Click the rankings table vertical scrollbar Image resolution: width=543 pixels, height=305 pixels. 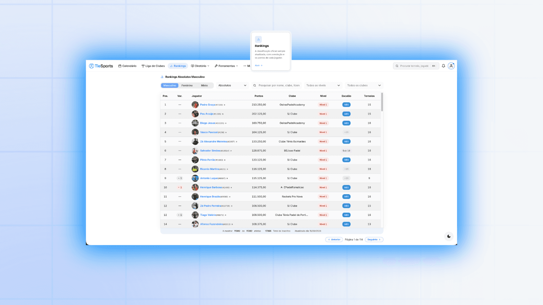[382, 102]
